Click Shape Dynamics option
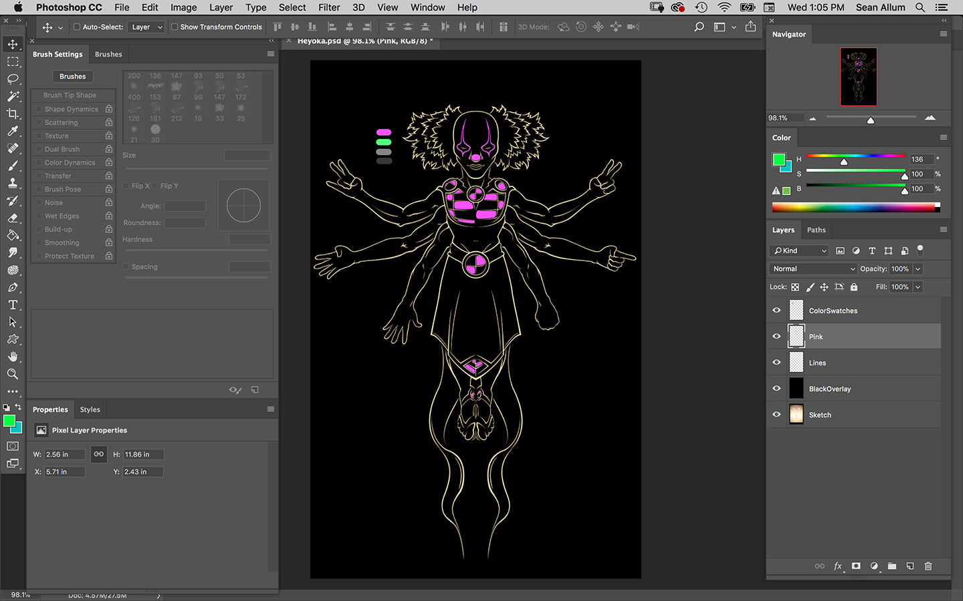 coord(71,109)
